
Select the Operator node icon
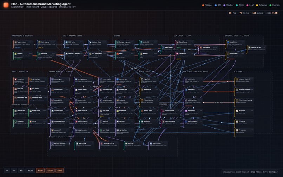[16, 54]
